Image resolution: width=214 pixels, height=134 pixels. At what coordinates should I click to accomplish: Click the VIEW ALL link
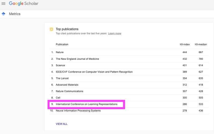(x=62, y=124)
